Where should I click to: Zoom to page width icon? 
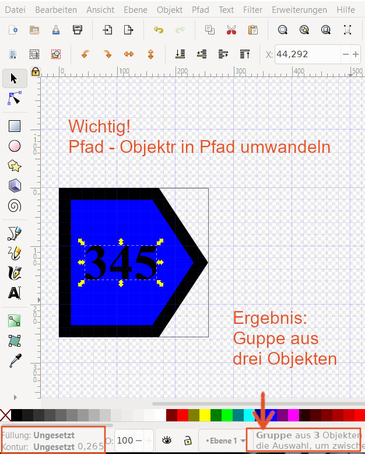coord(348,30)
